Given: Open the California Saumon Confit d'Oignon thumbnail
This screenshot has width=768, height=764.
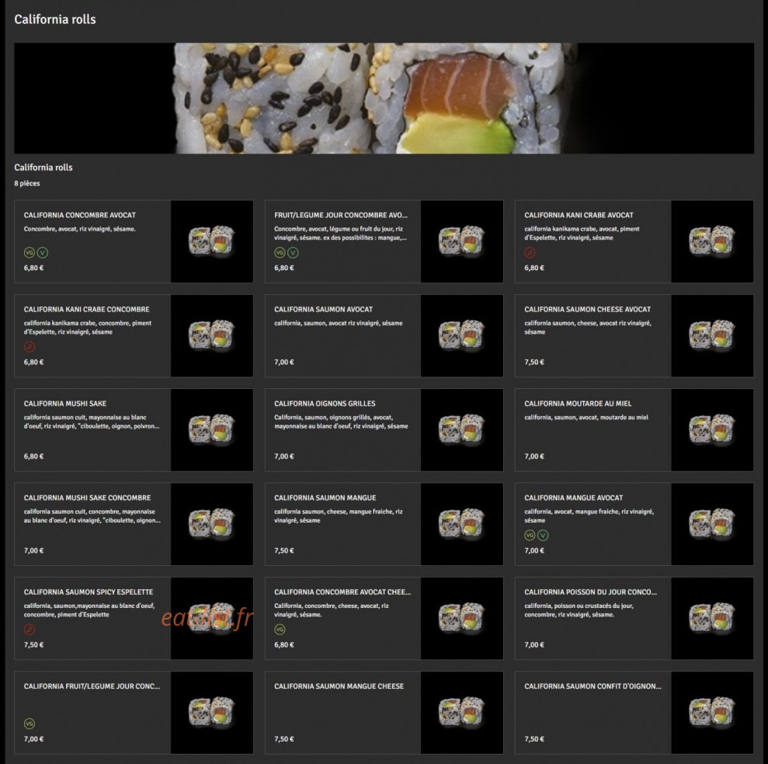Looking at the screenshot, I should [x=712, y=713].
